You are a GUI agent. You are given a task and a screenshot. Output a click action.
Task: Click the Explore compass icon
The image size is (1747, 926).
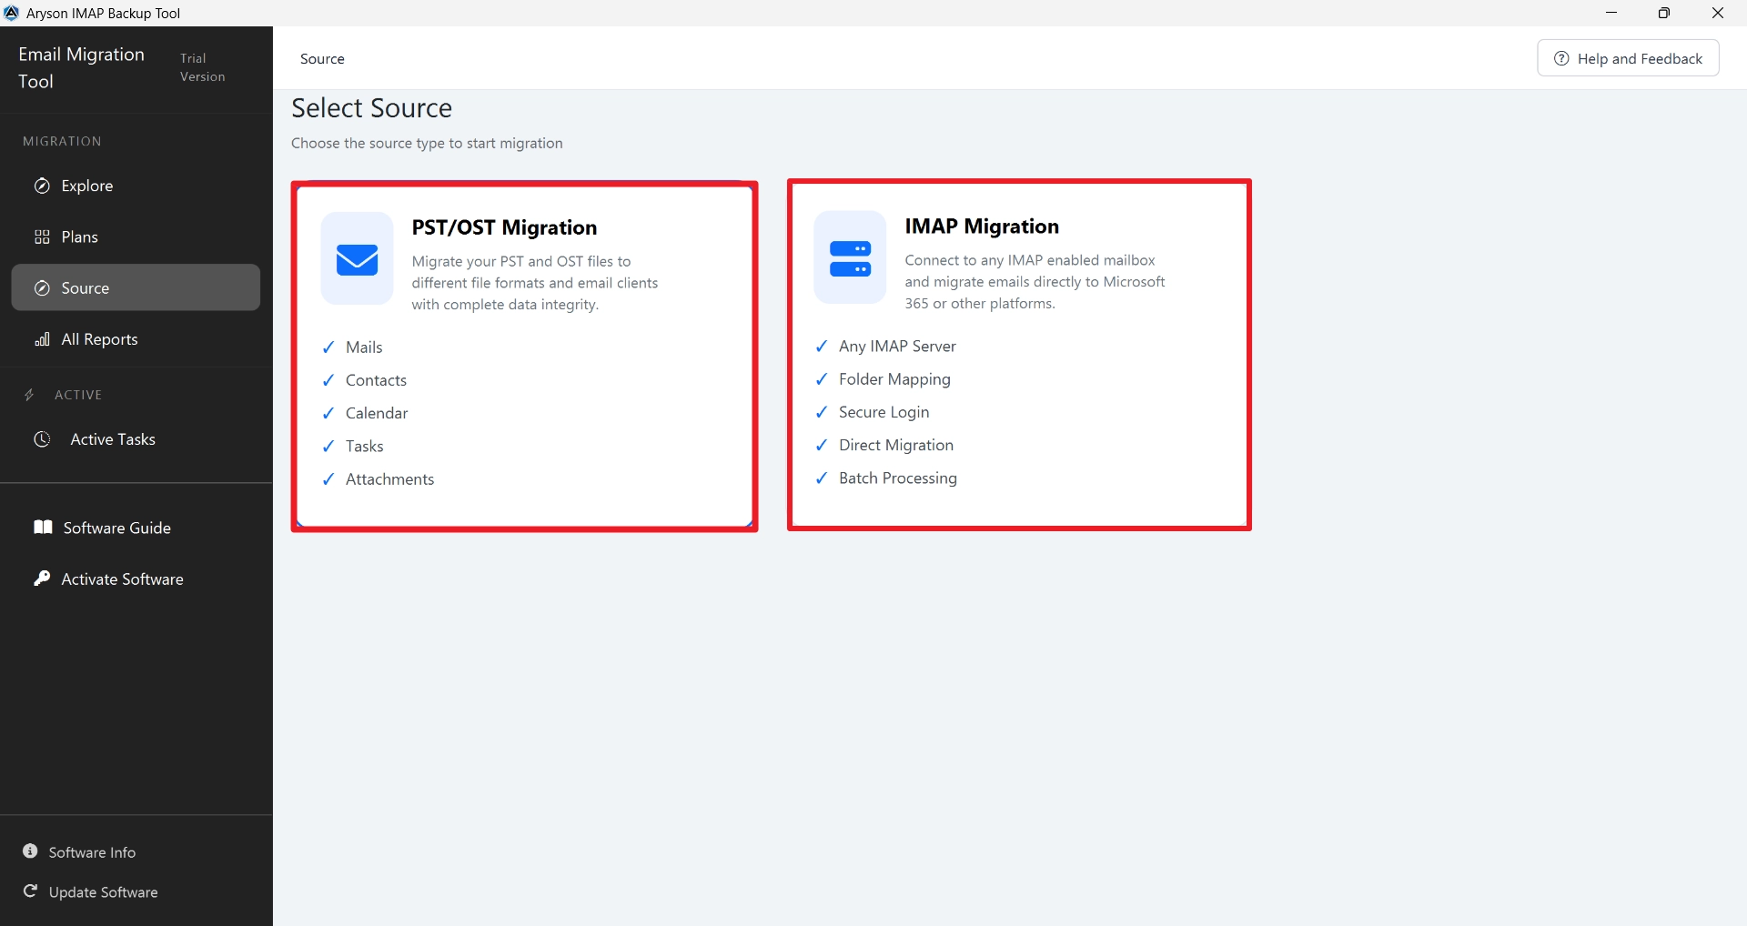[x=42, y=186]
